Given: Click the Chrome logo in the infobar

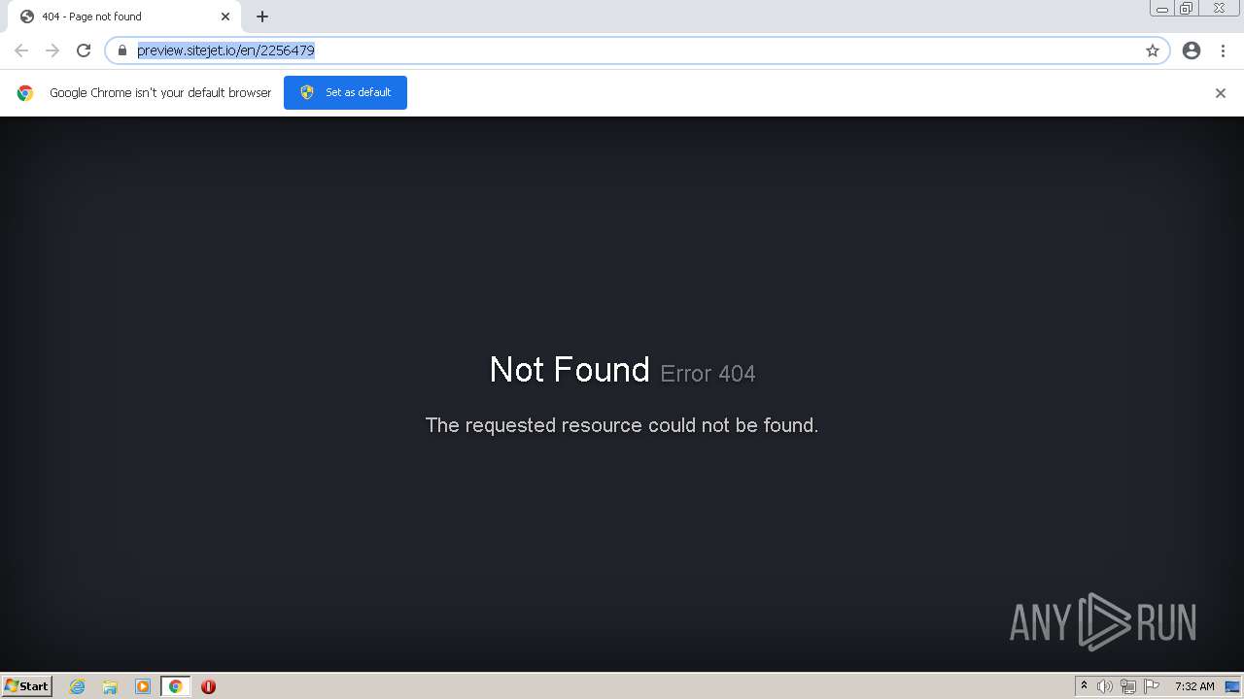Looking at the screenshot, I should (x=25, y=93).
